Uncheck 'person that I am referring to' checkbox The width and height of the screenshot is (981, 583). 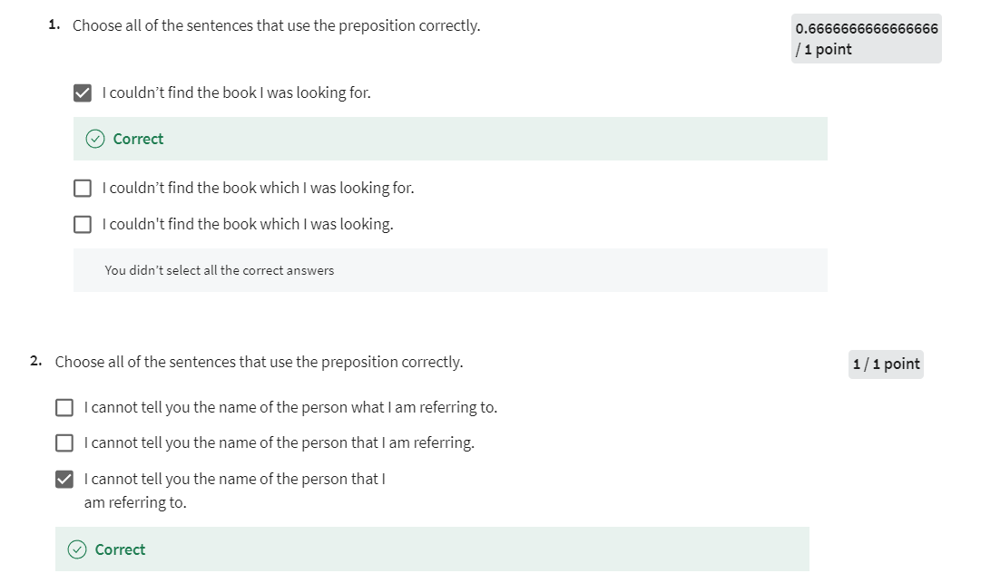click(x=64, y=479)
